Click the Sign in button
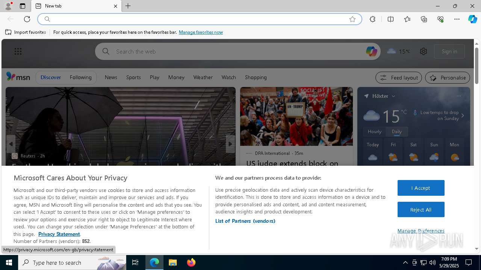The width and height of the screenshot is (481, 270). 449,51
